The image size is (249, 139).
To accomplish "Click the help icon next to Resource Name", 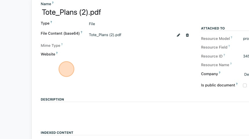I will coord(231,64).
